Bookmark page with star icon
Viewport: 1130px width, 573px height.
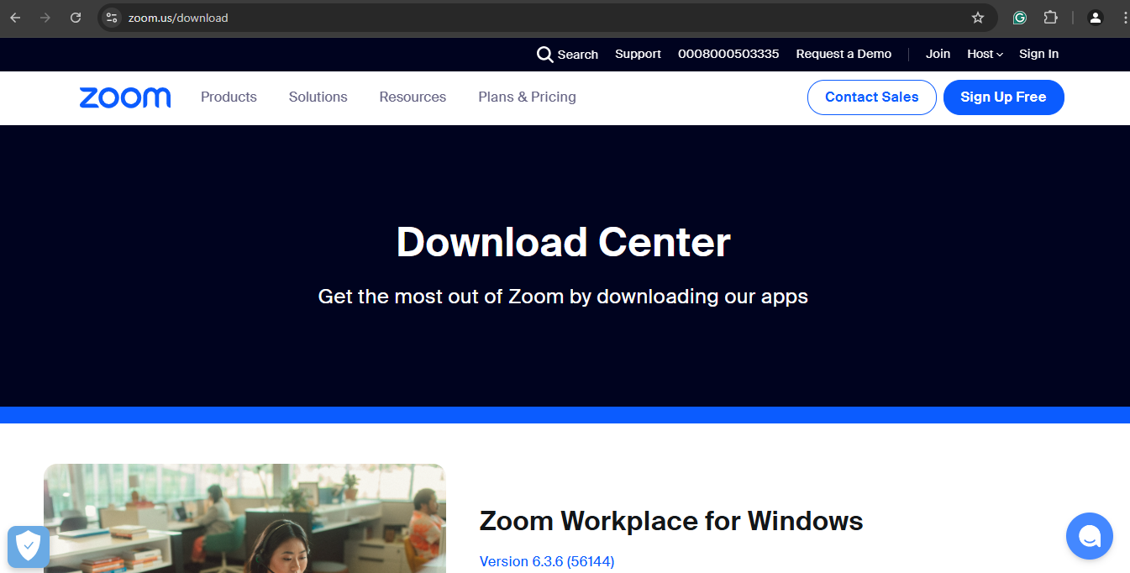pos(978,18)
